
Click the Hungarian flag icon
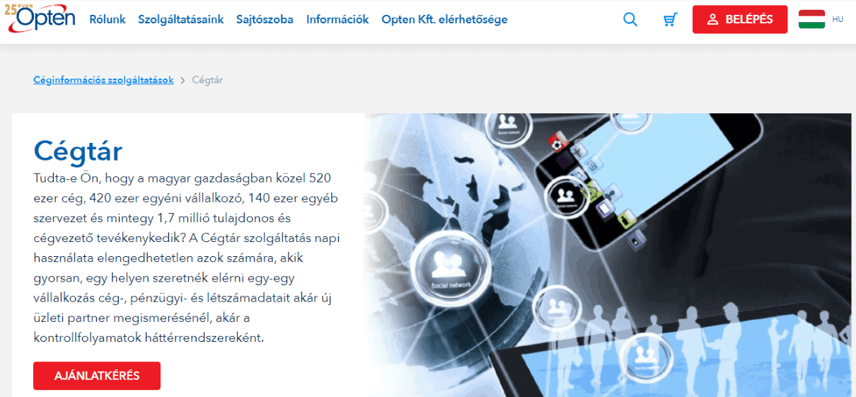click(x=811, y=19)
